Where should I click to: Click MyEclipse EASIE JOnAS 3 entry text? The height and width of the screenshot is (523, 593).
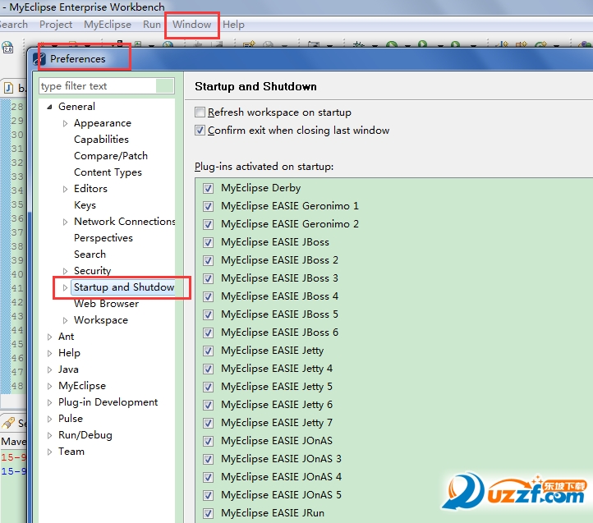(x=281, y=459)
